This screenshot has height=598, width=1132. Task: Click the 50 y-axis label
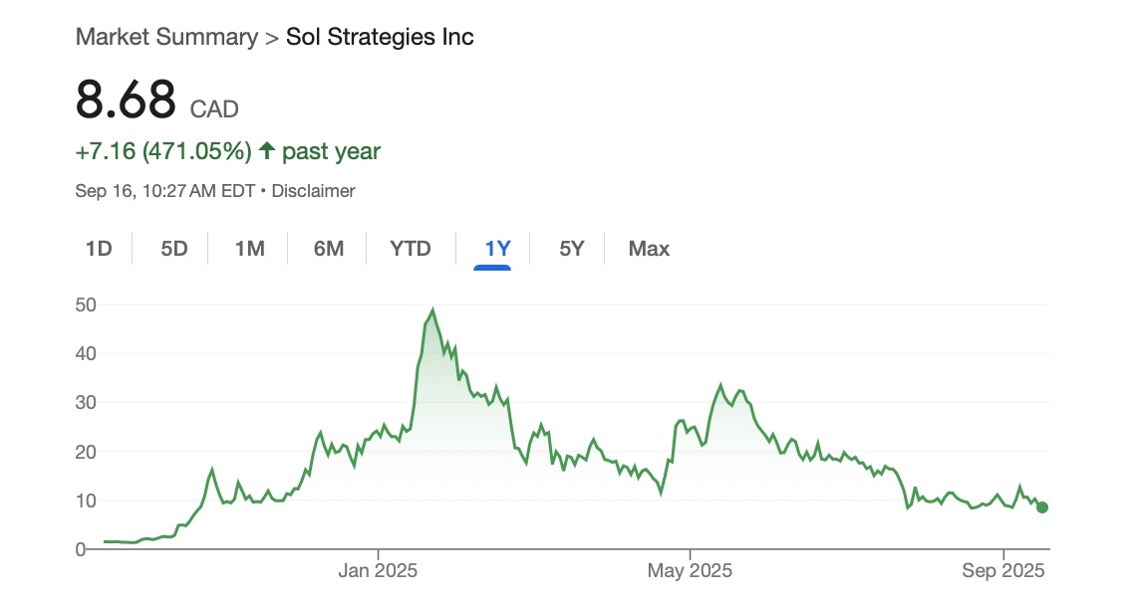coord(87,304)
